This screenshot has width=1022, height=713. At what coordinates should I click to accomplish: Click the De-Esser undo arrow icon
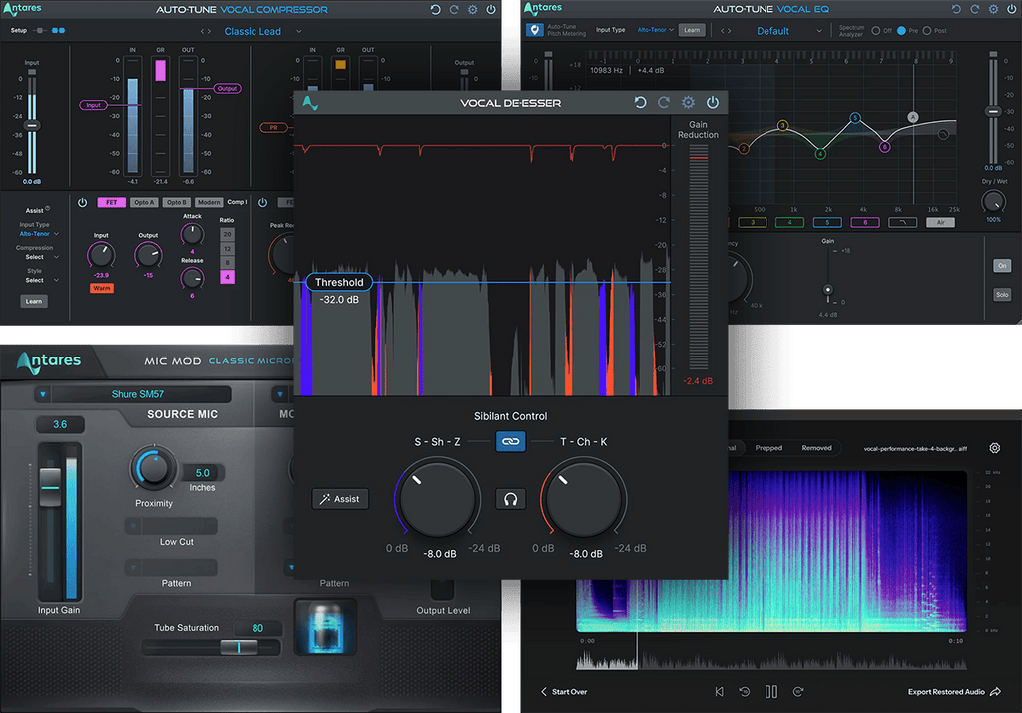[640, 103]
